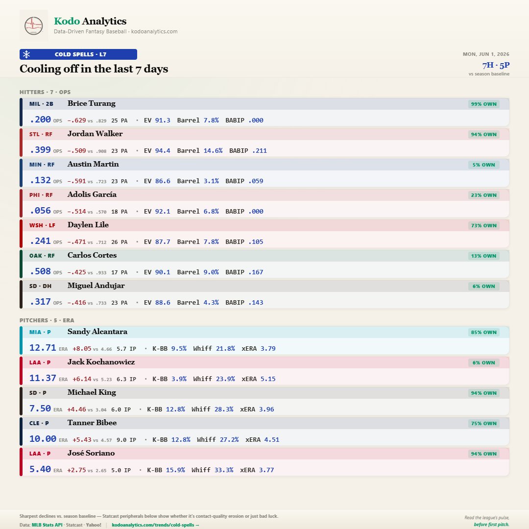Click Daylen Lile's .241 OPS value

[40, 241]
